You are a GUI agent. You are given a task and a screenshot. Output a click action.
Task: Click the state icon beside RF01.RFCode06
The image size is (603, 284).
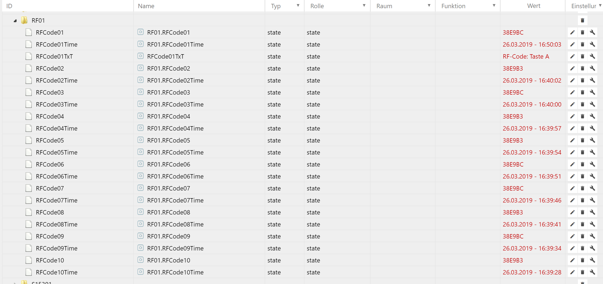tap(141, 164)
